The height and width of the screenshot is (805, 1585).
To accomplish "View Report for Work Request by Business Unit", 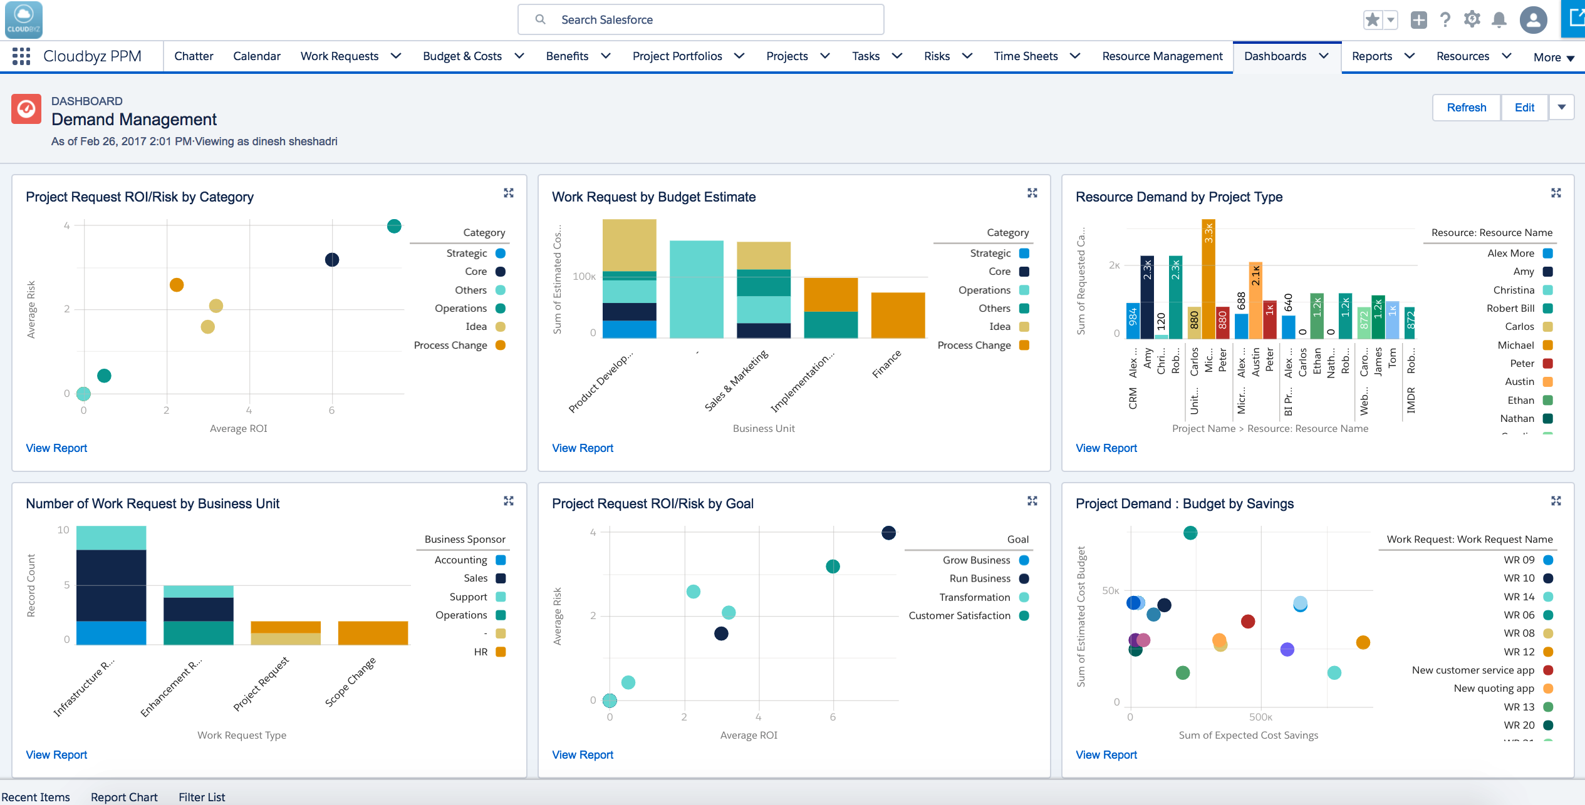I will pos(56,755).
